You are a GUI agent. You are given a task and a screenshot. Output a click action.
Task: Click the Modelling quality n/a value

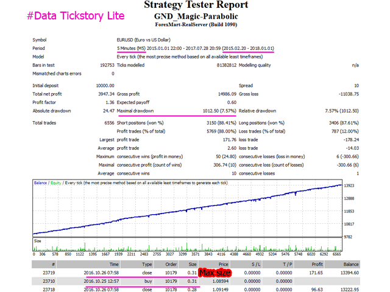pyautogui.click(x=355, y=65)
